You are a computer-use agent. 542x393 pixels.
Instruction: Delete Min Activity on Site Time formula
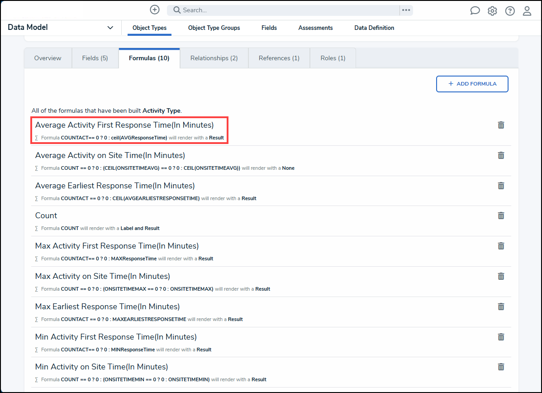point(501,367)
